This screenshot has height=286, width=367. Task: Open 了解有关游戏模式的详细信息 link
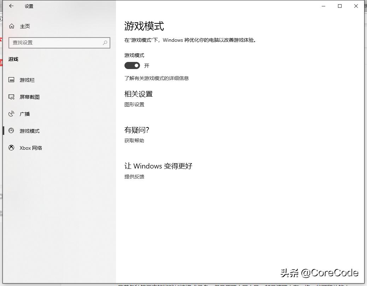[x=156, y=78]
